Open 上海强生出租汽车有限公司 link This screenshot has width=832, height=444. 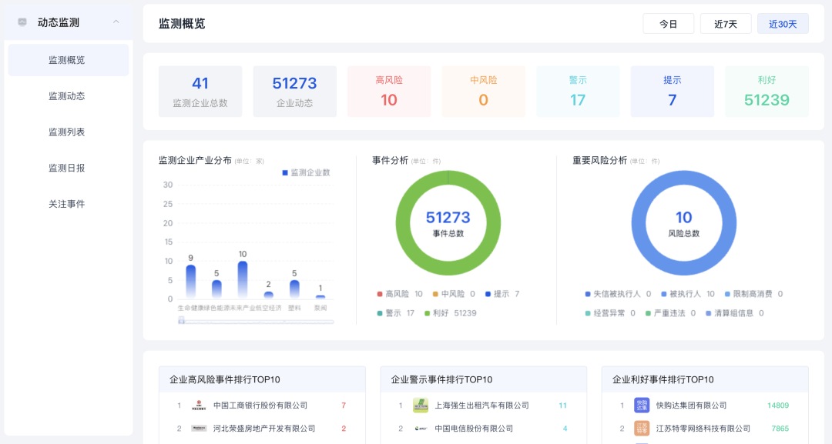tap(481, 406)
